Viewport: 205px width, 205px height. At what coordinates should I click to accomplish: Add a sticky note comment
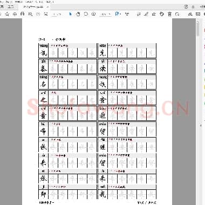click(139, 14)
